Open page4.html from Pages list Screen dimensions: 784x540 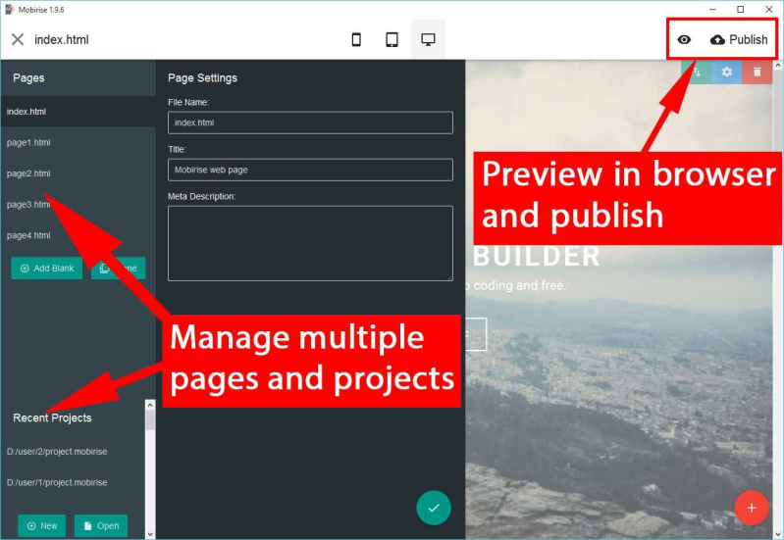click(x=78, y=235)
